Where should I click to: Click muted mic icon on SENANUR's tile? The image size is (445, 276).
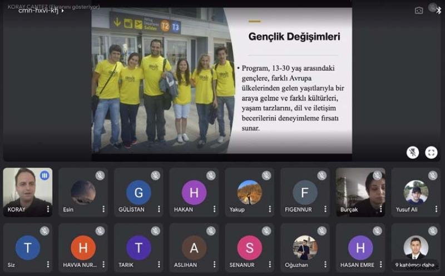(x=266, y=231)
